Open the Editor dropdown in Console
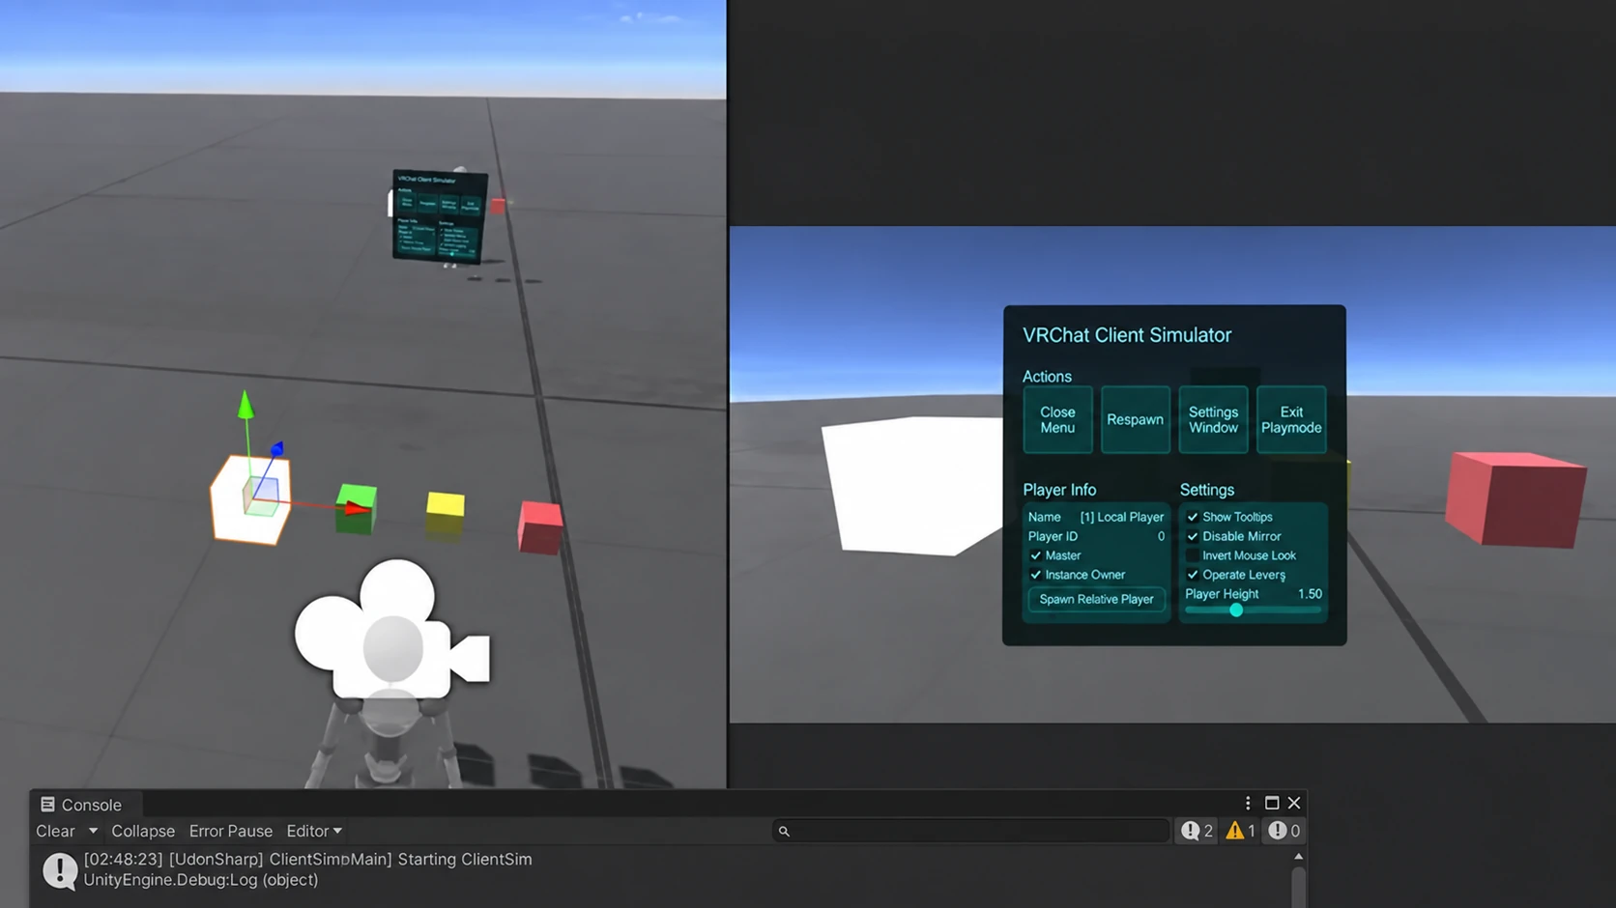This screenshot has width=1616, height=908. coord(314,831)
